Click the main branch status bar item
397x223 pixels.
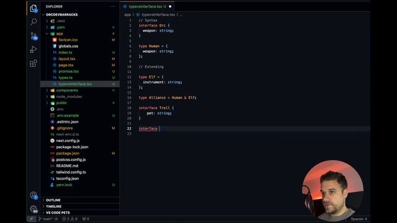pyautogui.click(x=45, y=219)
